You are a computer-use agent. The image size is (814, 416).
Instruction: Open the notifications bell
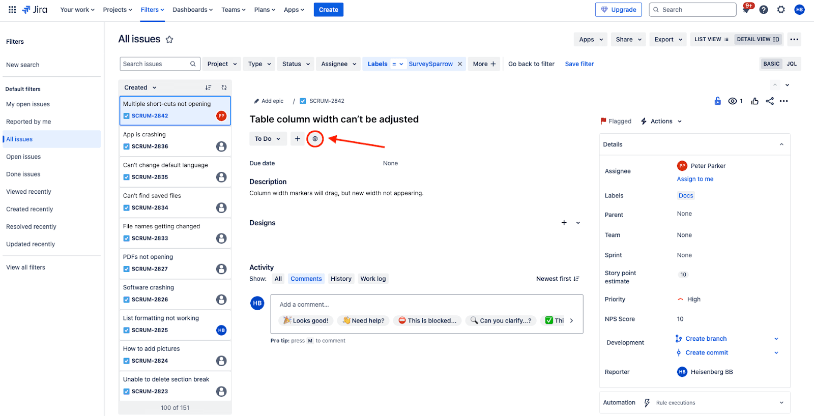click(746, 10)
